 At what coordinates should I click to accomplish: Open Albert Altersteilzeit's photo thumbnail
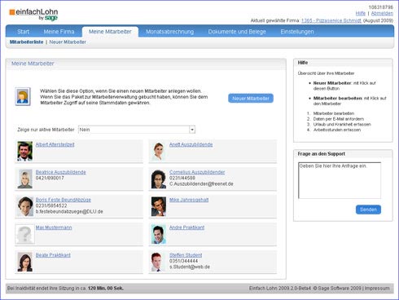[24, 152]
